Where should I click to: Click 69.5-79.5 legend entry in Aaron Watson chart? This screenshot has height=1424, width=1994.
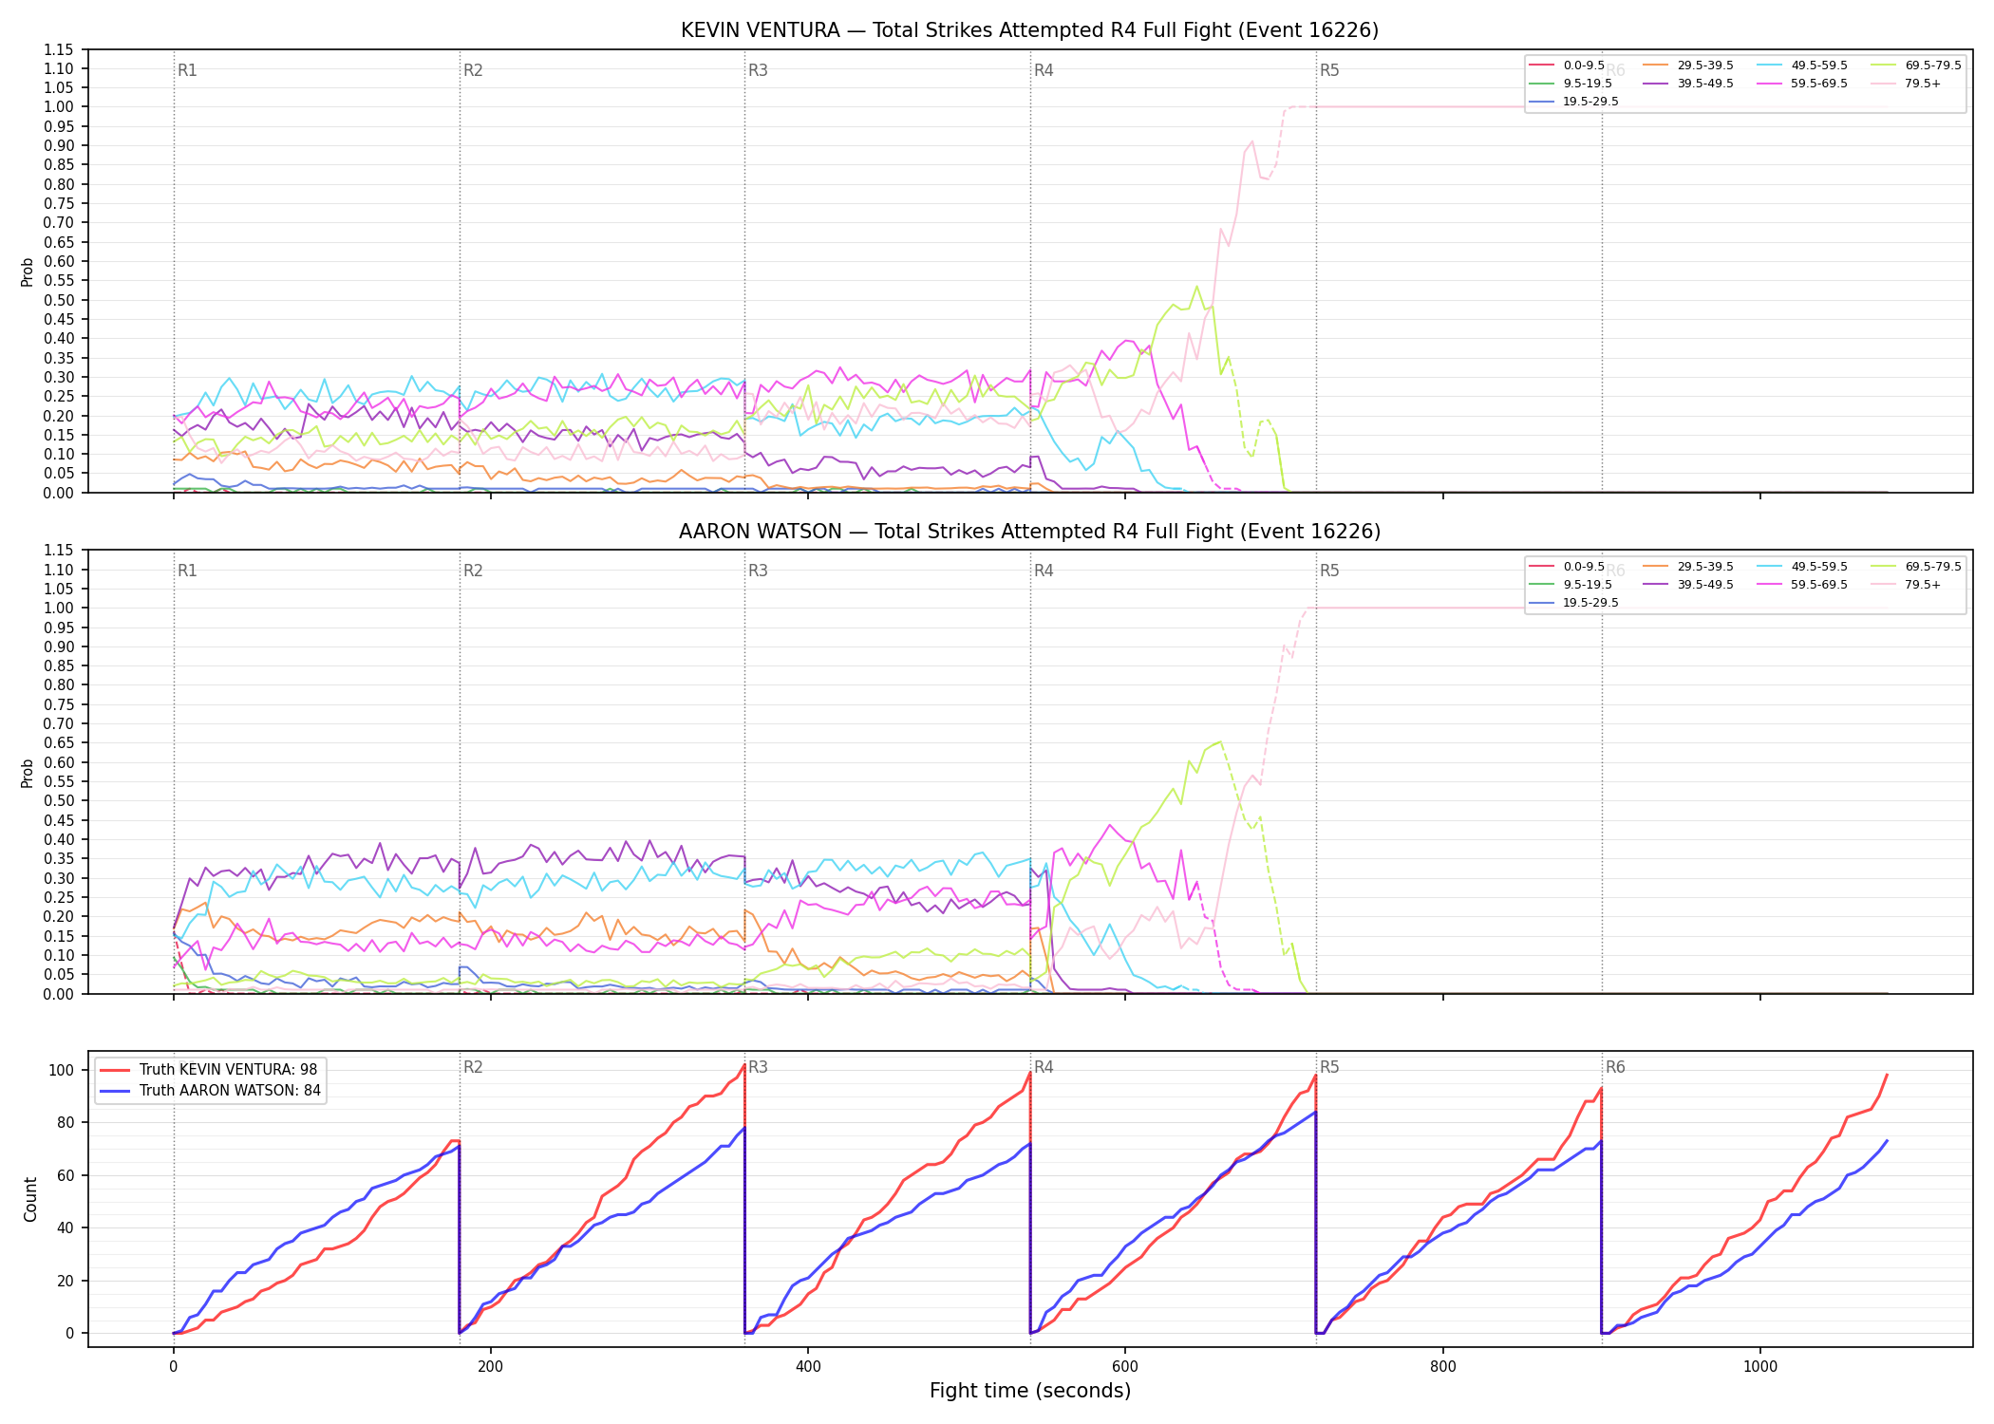(x=1915, y=567)
